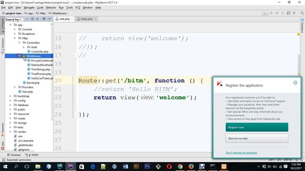Click Register now in Kaspersky popup

257,127
